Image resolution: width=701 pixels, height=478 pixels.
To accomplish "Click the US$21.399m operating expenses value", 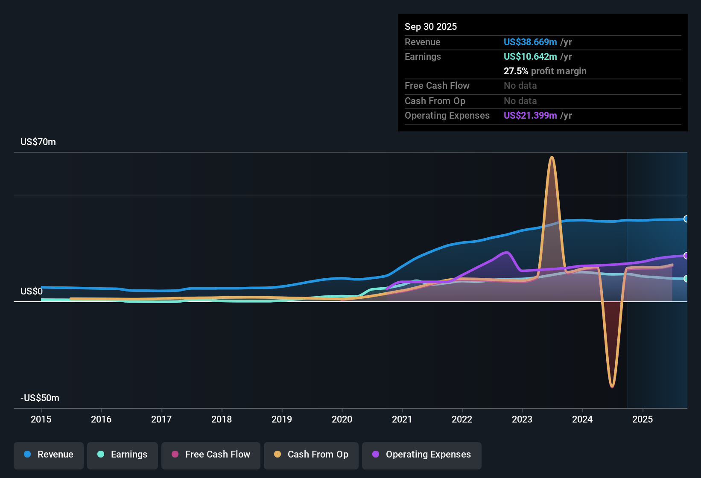I will [530, 115].
